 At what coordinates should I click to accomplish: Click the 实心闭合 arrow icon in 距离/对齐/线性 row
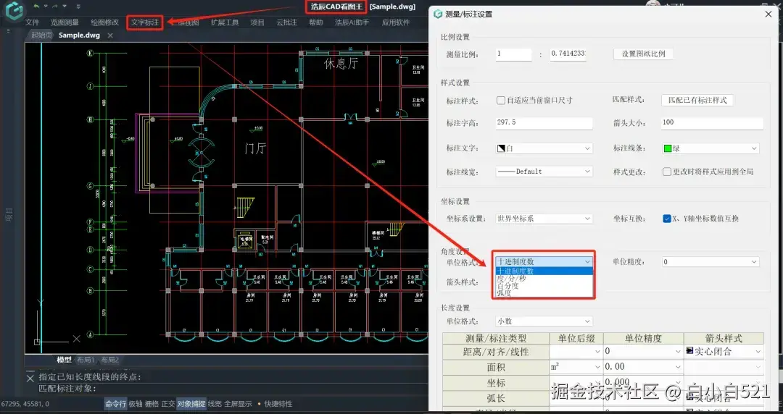coord(689,351)
